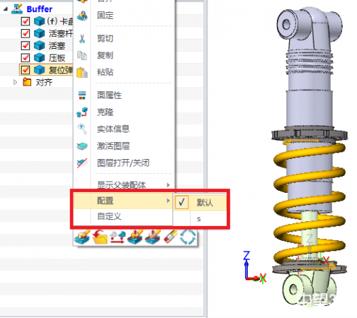Click the clipboard icon beside 粘贴
357x318 pixels.
click(x=82, y=72)
